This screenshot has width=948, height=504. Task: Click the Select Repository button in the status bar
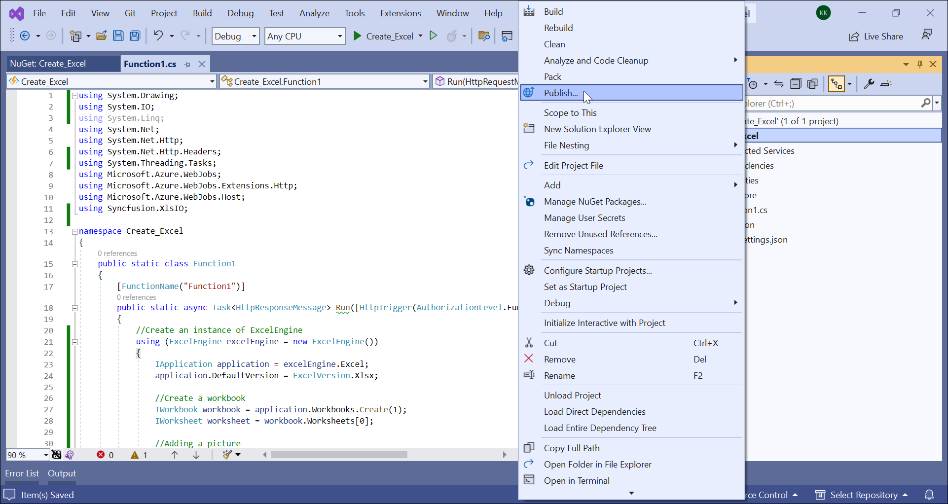tap(861, 495)
